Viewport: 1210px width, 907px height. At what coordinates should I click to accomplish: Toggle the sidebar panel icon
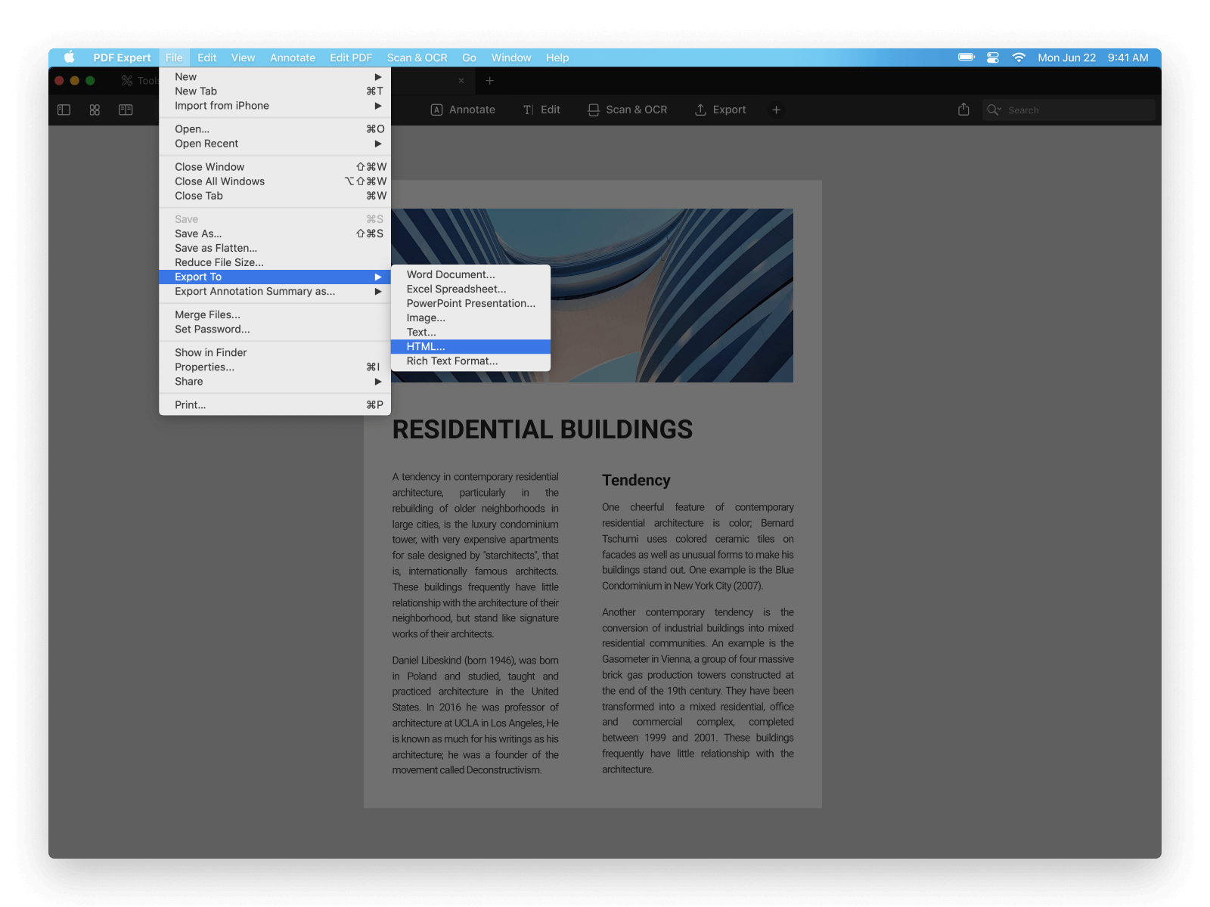(64, 110)
